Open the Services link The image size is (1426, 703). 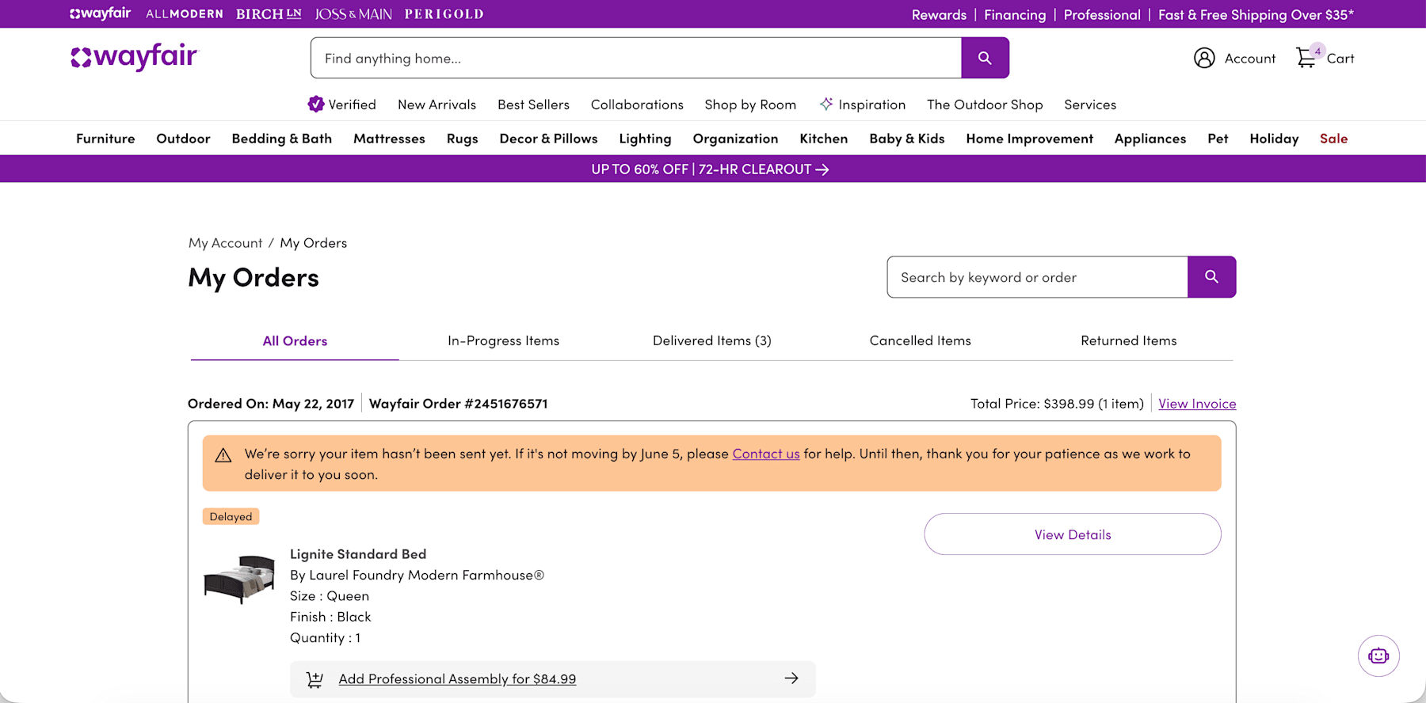1090,104
